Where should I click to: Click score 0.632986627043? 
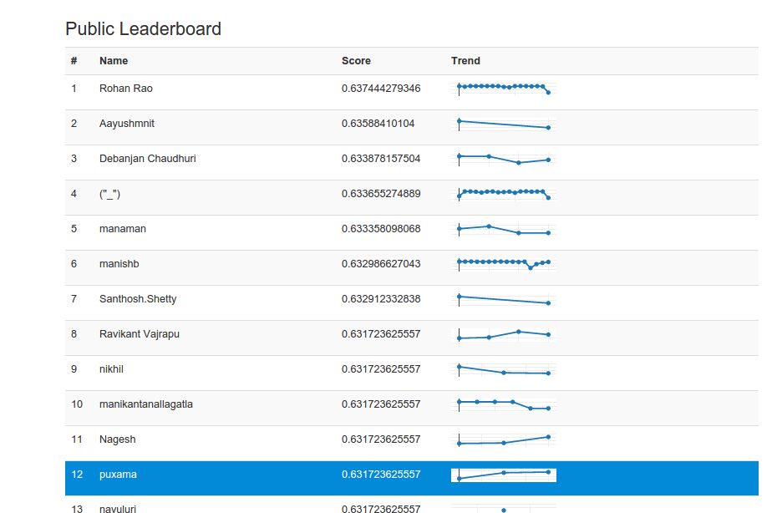381,264
